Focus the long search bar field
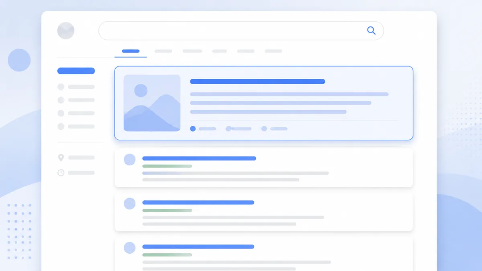Viewport: 482px width, 271px height. [x=241, y=31]
